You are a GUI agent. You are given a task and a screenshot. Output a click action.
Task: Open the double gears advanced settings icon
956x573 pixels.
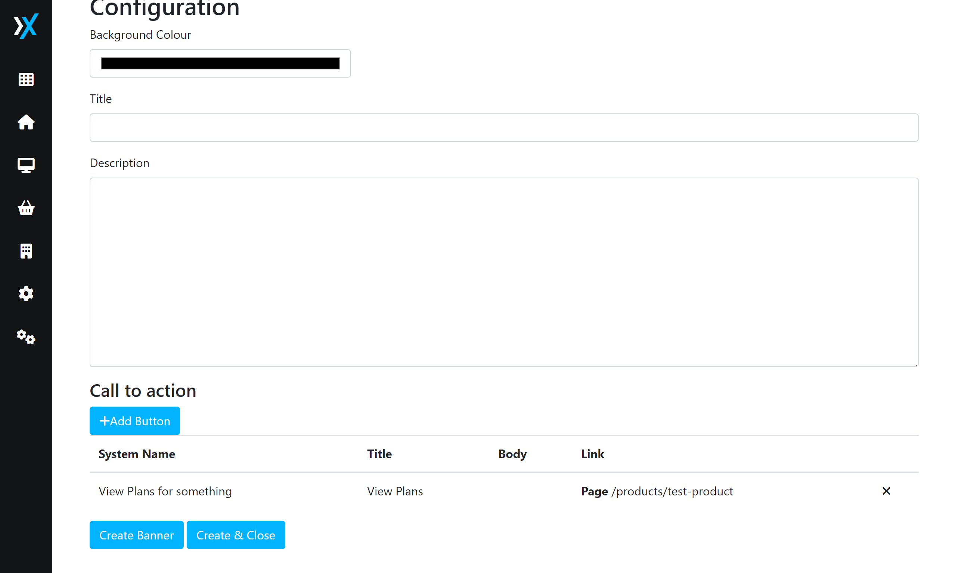click(26, 337)
